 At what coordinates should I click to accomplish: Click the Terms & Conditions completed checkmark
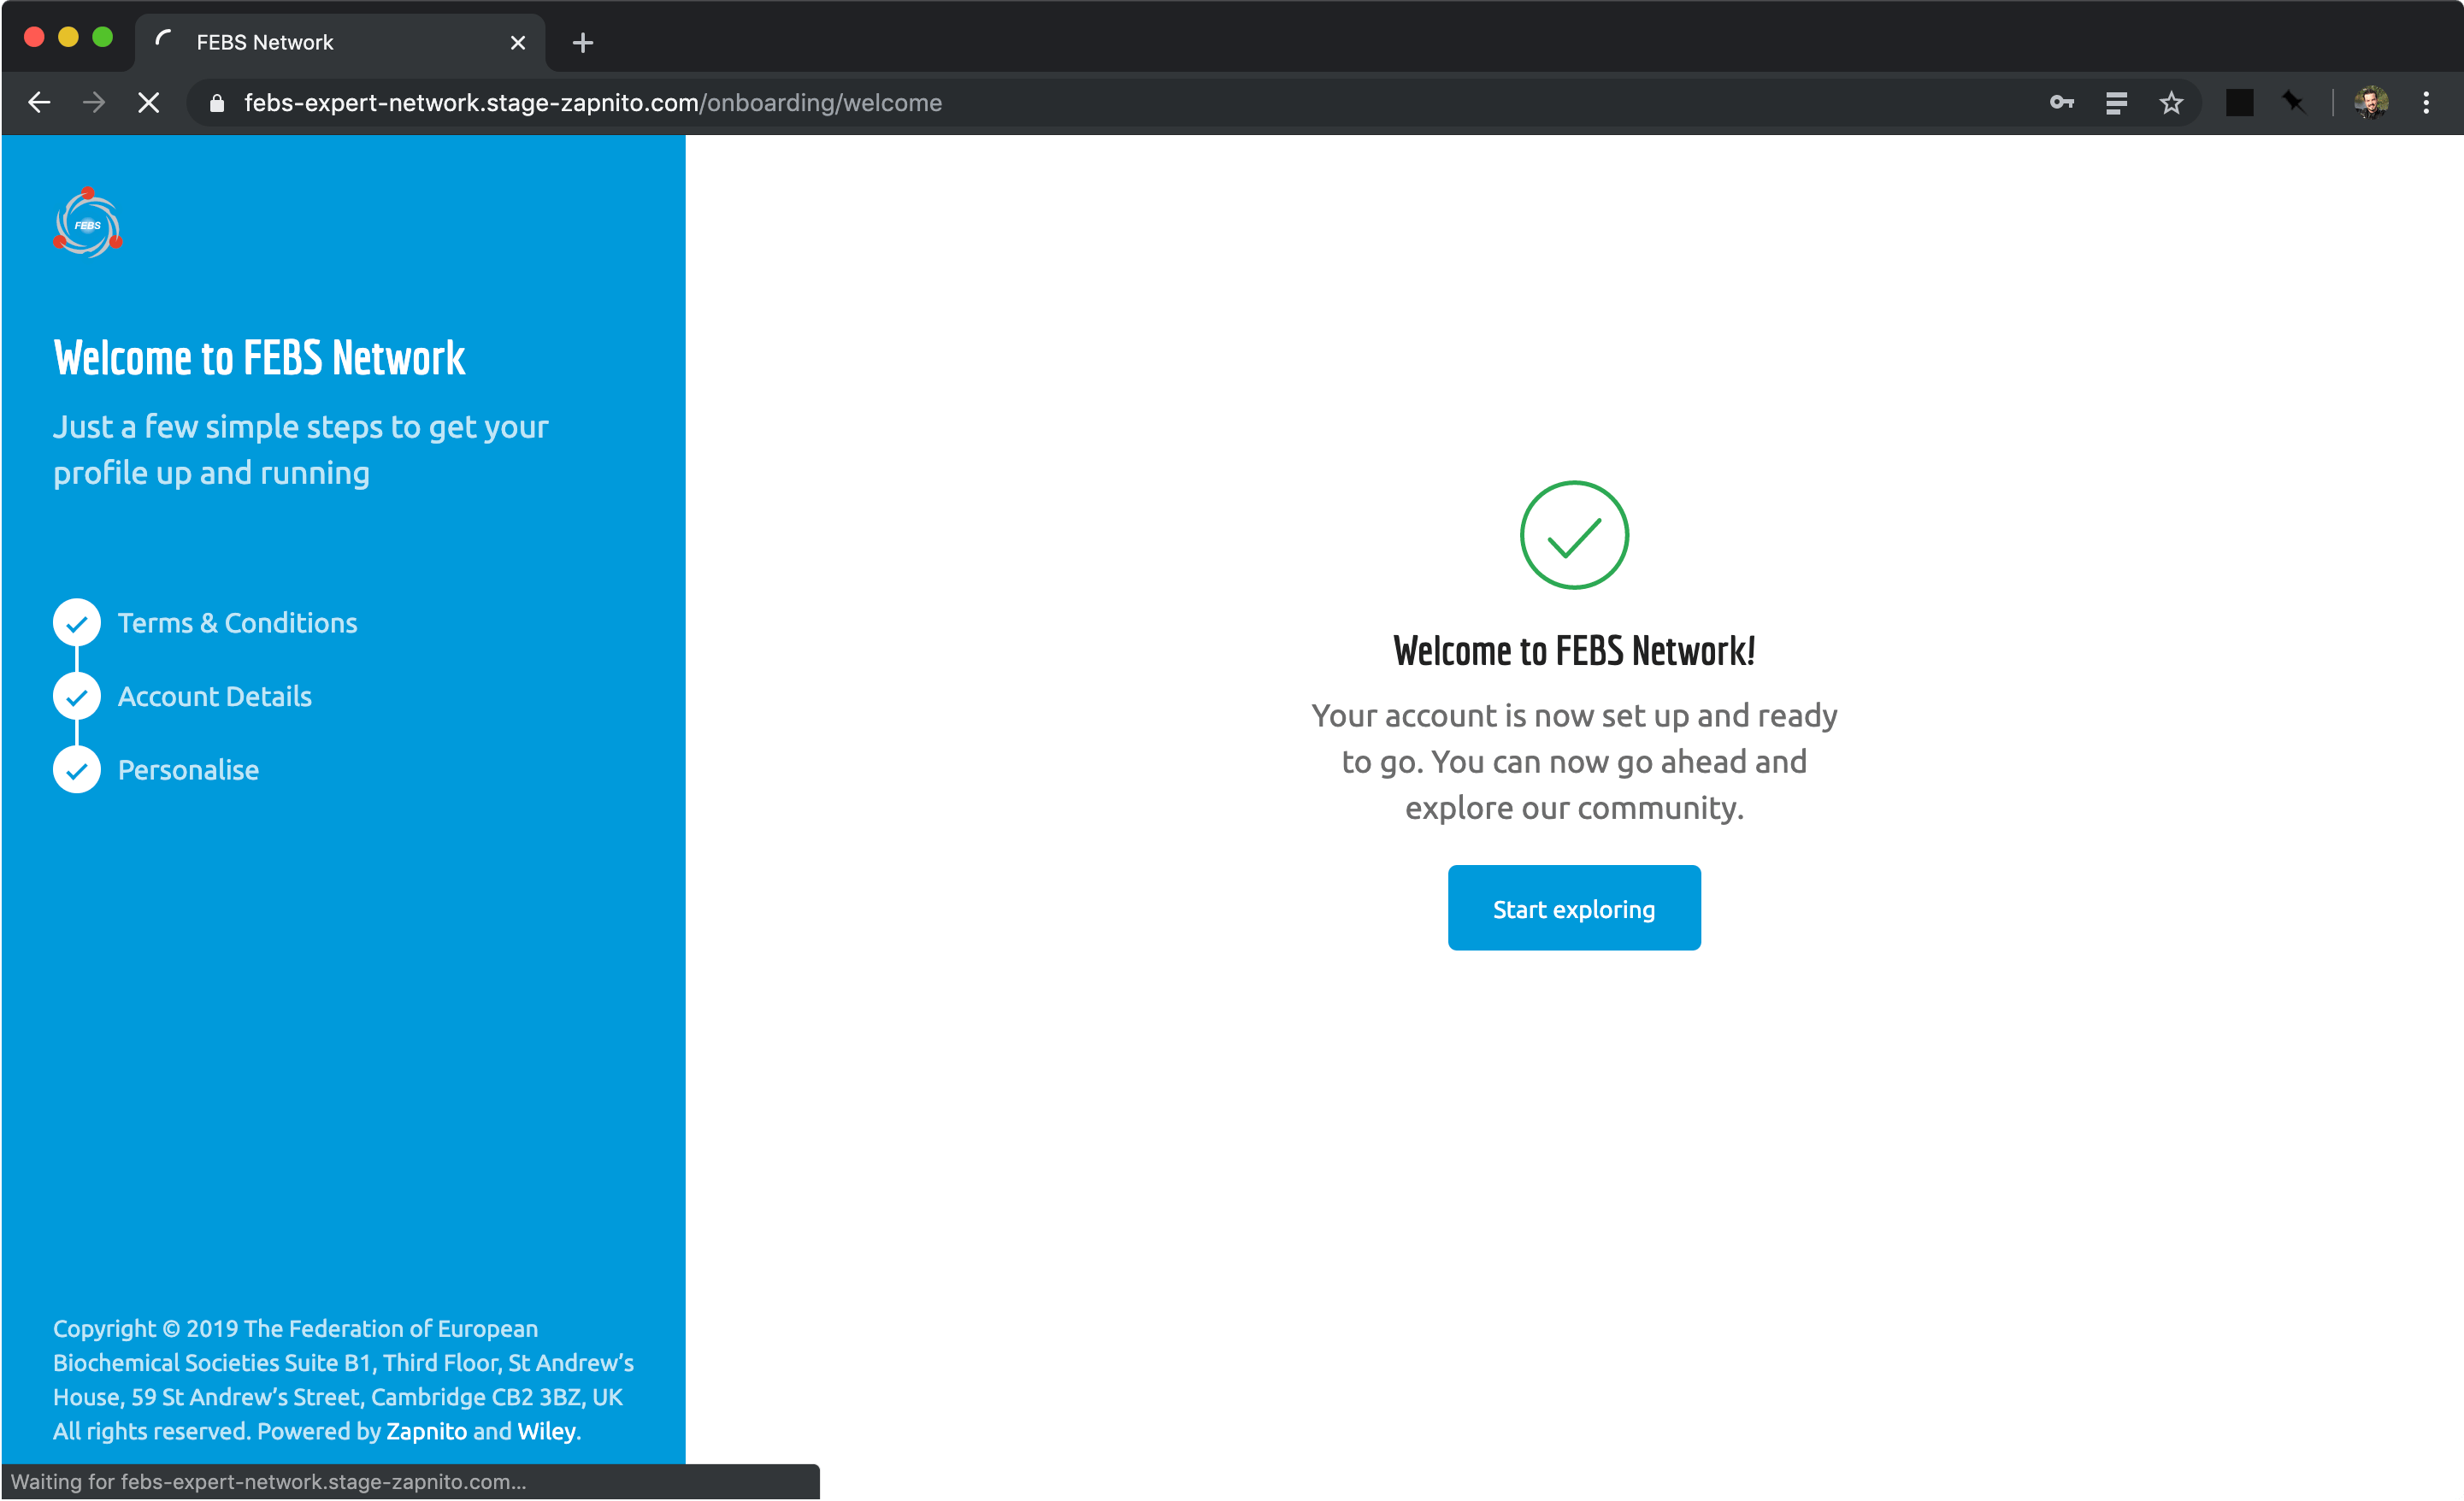click(75, 622)
